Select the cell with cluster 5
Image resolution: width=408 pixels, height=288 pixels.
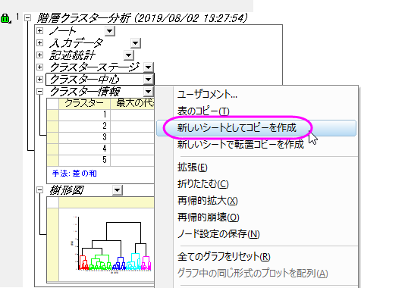tap(85, 160)
